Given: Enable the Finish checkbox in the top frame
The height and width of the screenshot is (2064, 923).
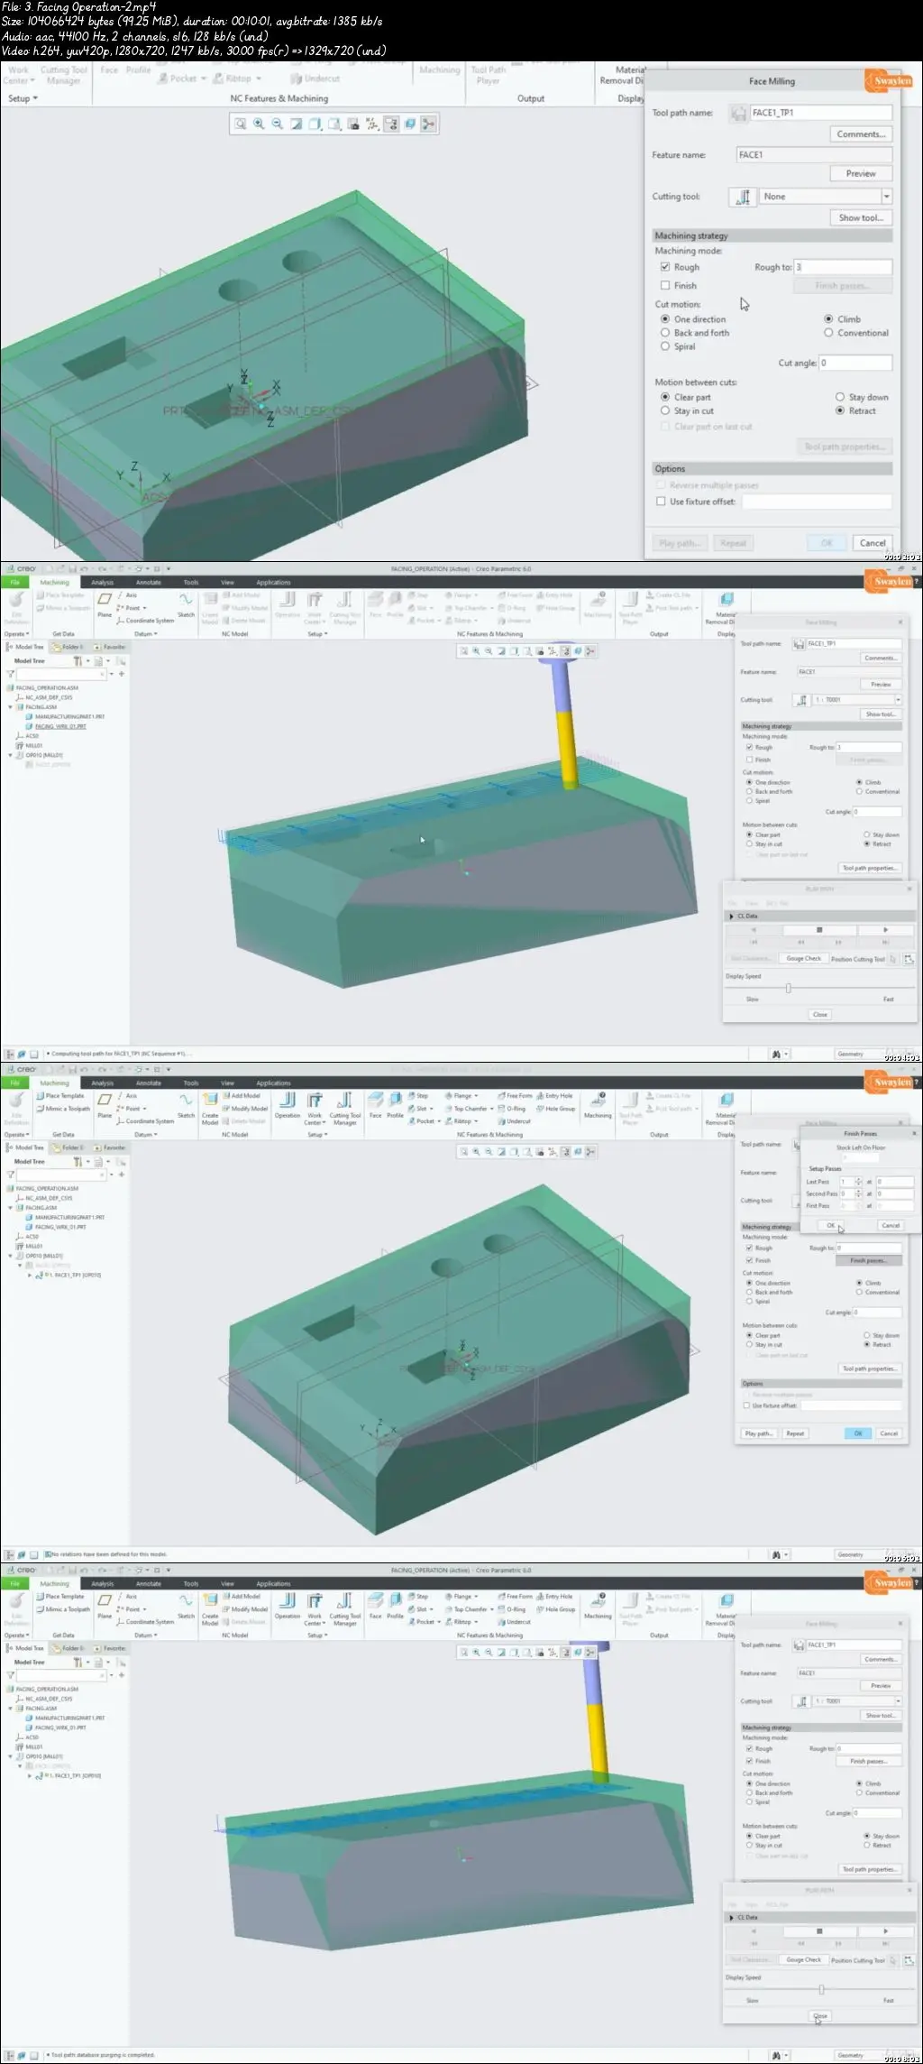Looking at the screenshot, I should pos(665,286).
